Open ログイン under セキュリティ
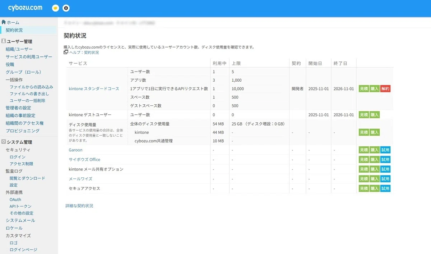This screenshot has height=254, width=431. click(x=18, y=157)
